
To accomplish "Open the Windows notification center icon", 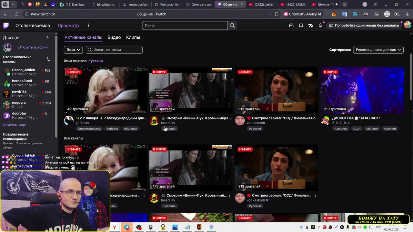I will pyautogui.click(x=405, y=227).
